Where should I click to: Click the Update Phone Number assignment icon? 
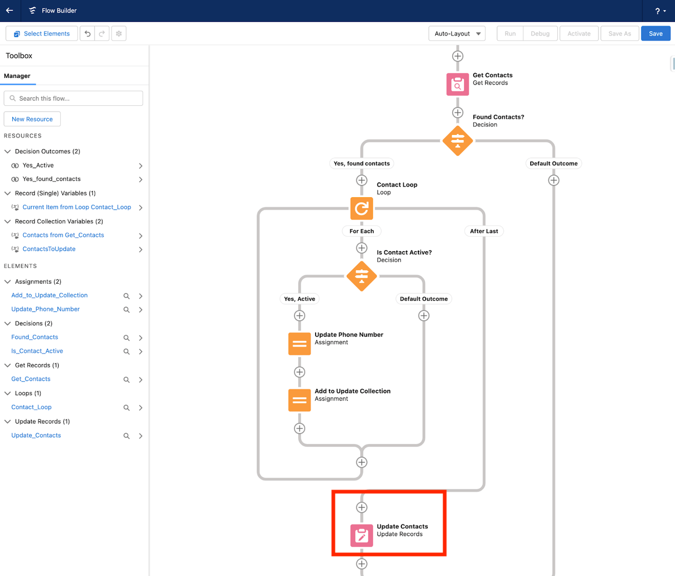299,344
